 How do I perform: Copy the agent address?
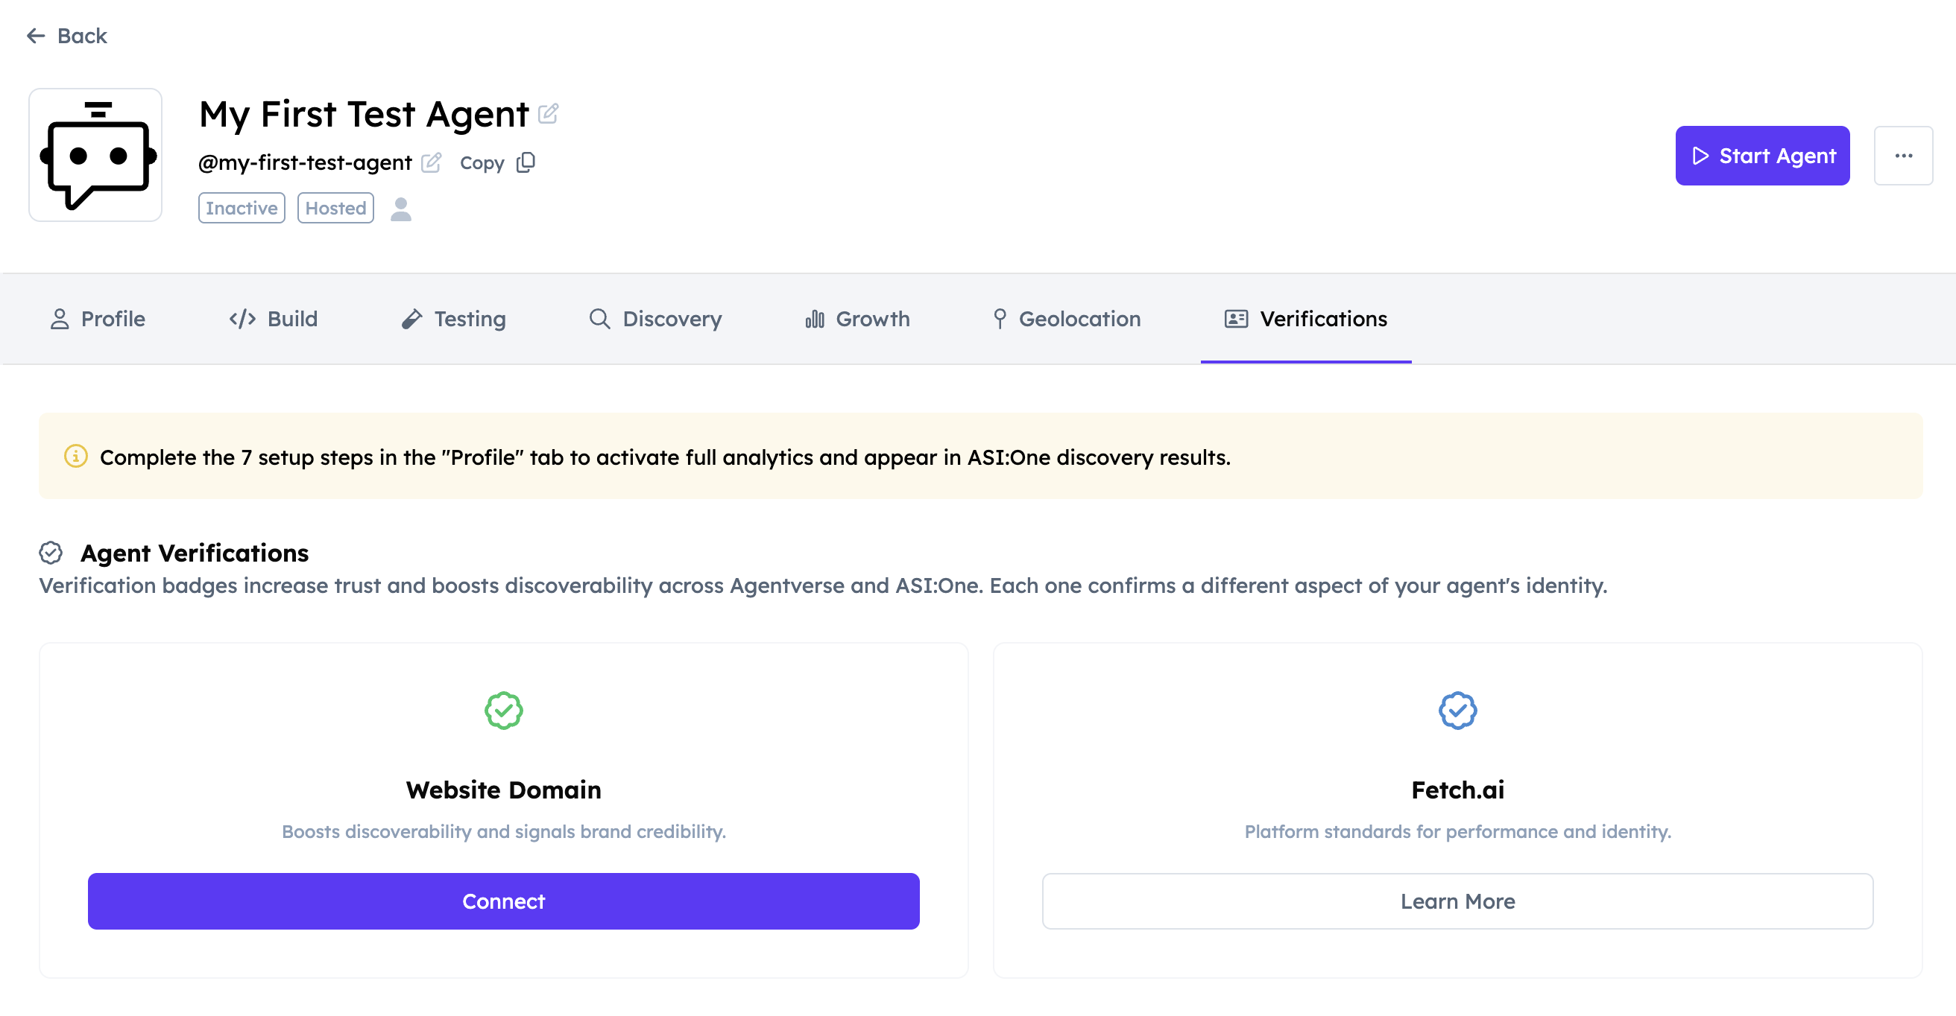(526, 162)
